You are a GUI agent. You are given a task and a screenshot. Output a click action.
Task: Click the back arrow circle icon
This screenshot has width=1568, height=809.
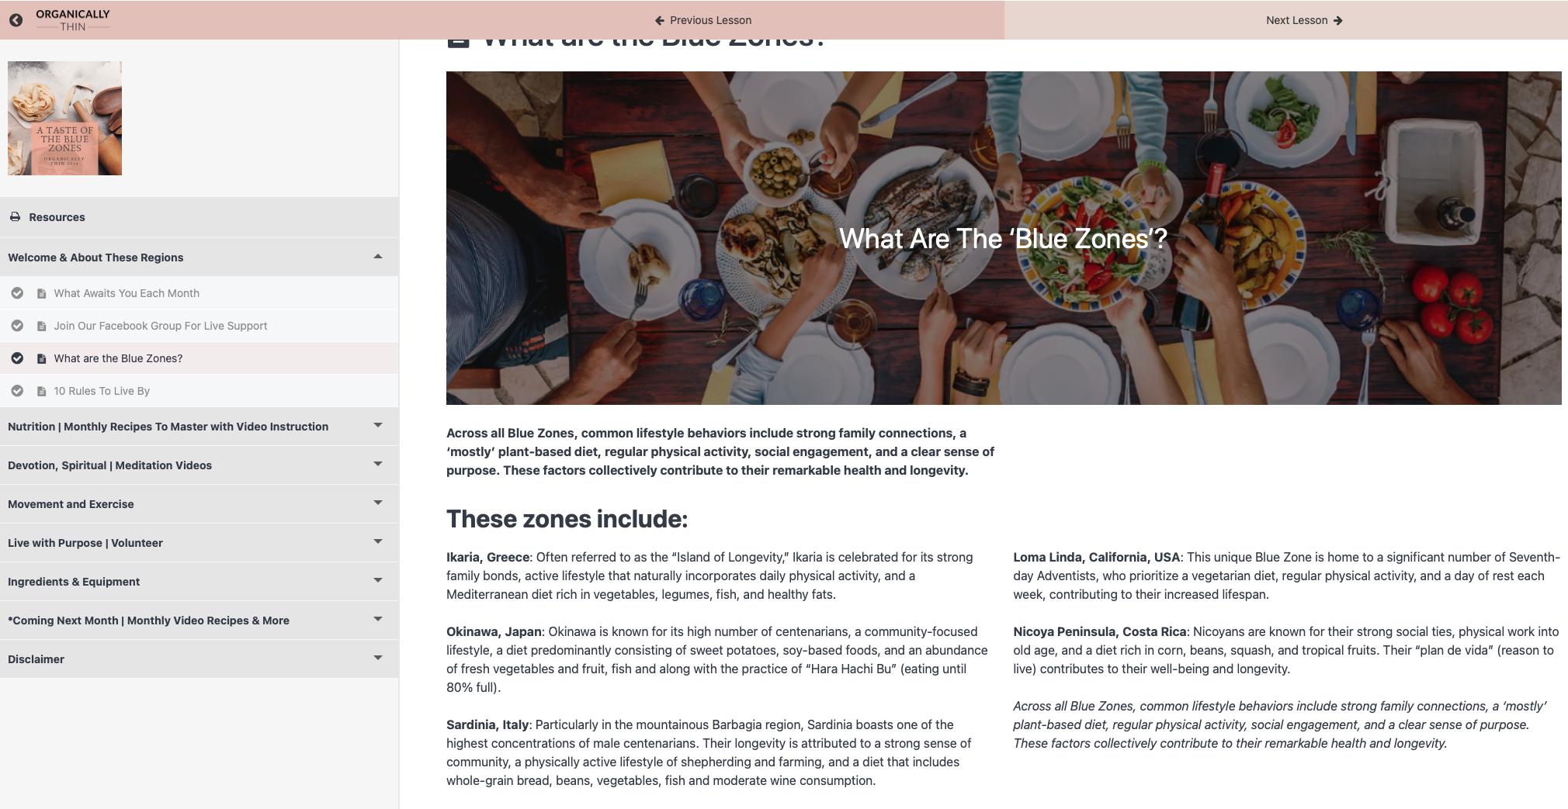tap(16, 20)
